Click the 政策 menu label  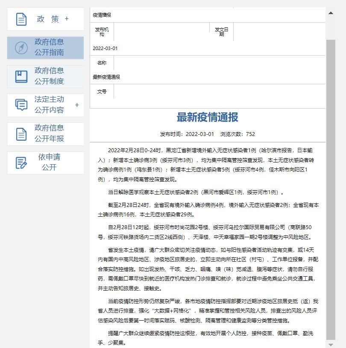(x=48, y=19)
